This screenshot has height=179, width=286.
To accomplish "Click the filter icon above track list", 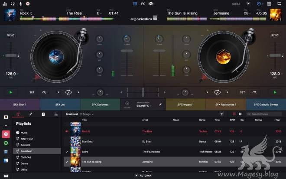I will click(x=221, y=114).
